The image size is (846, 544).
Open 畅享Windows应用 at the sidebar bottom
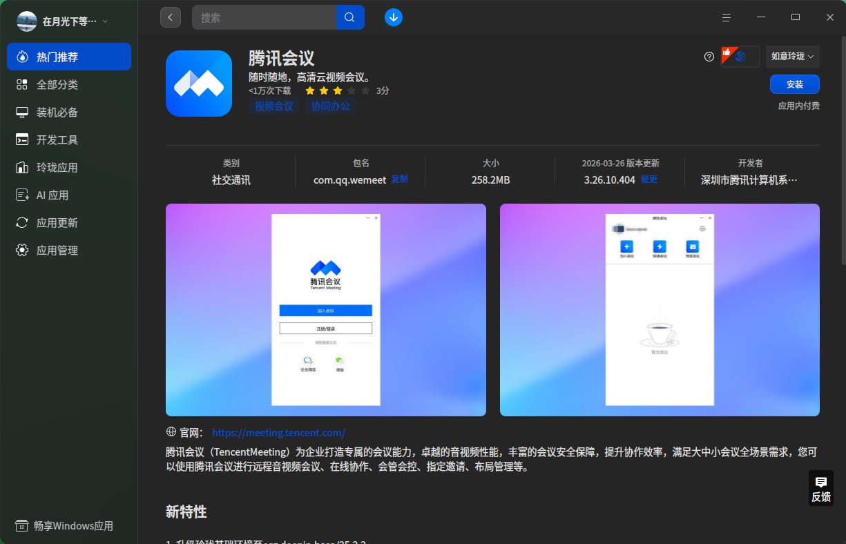click(x=64, y=526)
